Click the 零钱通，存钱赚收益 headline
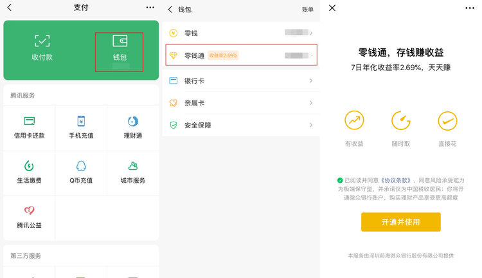This screenshot has width=482, height=278. (x=401, y=53)
